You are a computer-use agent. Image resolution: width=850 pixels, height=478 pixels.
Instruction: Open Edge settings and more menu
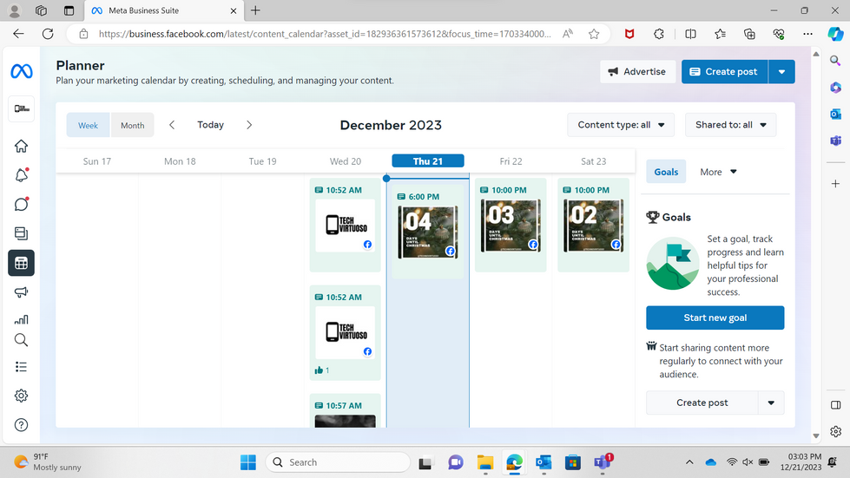[x=807, y=34]
